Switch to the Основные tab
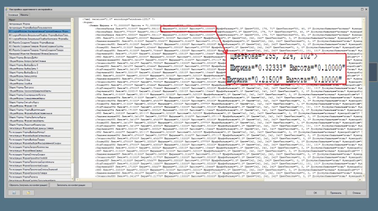The width and height of the screenshot is (378, 211). (x=13, y=15)
